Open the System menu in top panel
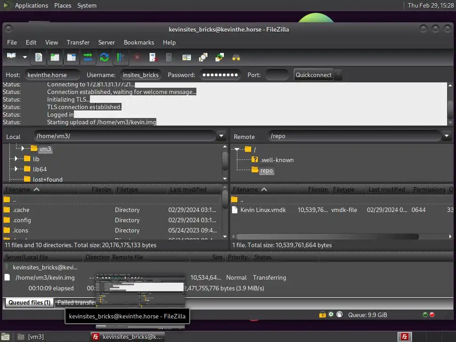 pyautogui.click(x=87, y=5)
